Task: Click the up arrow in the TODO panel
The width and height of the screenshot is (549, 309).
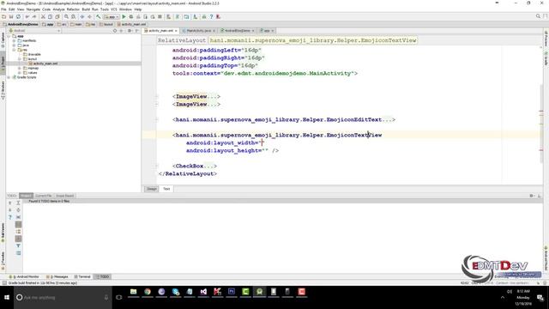Action: (9, 203)
